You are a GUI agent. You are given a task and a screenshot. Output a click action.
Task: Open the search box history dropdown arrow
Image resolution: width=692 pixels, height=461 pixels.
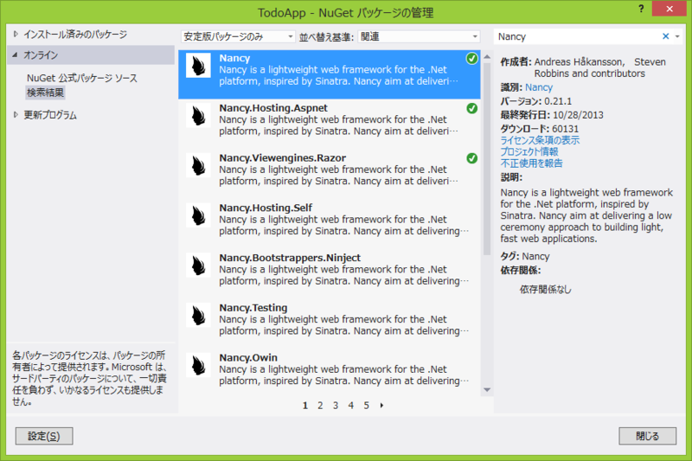coord(677,36)
